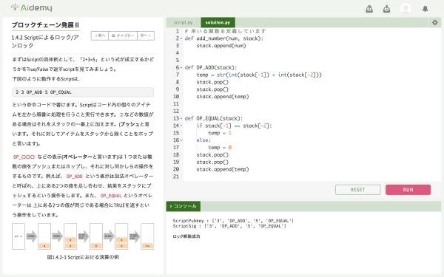Viewport: 444px width, 277px height.
Task: Click the 'temp = 1' line
Action: click(220, 133)
